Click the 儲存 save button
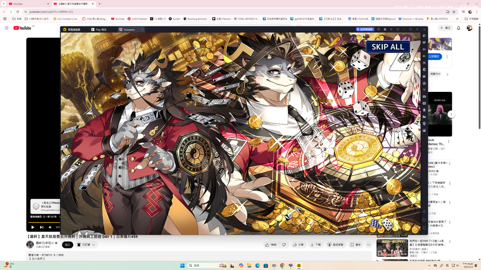 tap(356, 245)
